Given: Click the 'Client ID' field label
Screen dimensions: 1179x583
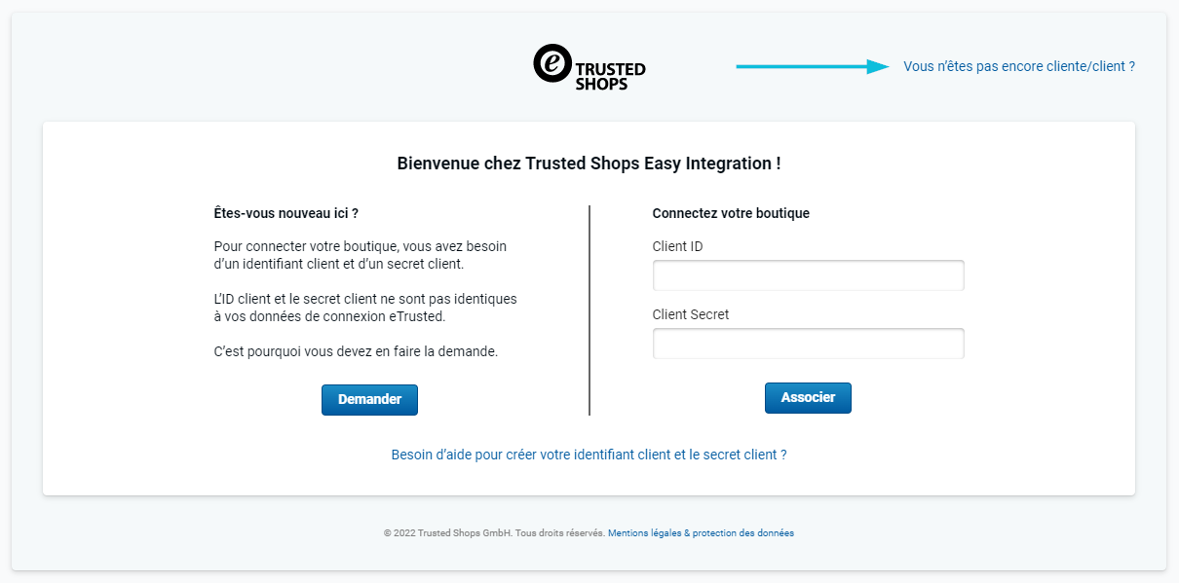Looking at the screenshot, I should (677, 246).
